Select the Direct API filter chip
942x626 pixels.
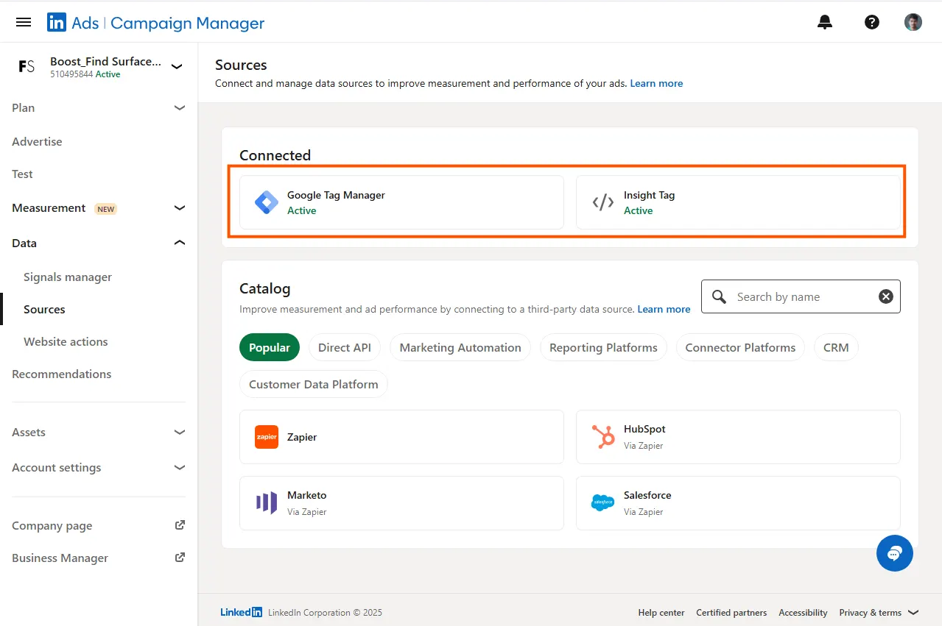pos(345,347)
